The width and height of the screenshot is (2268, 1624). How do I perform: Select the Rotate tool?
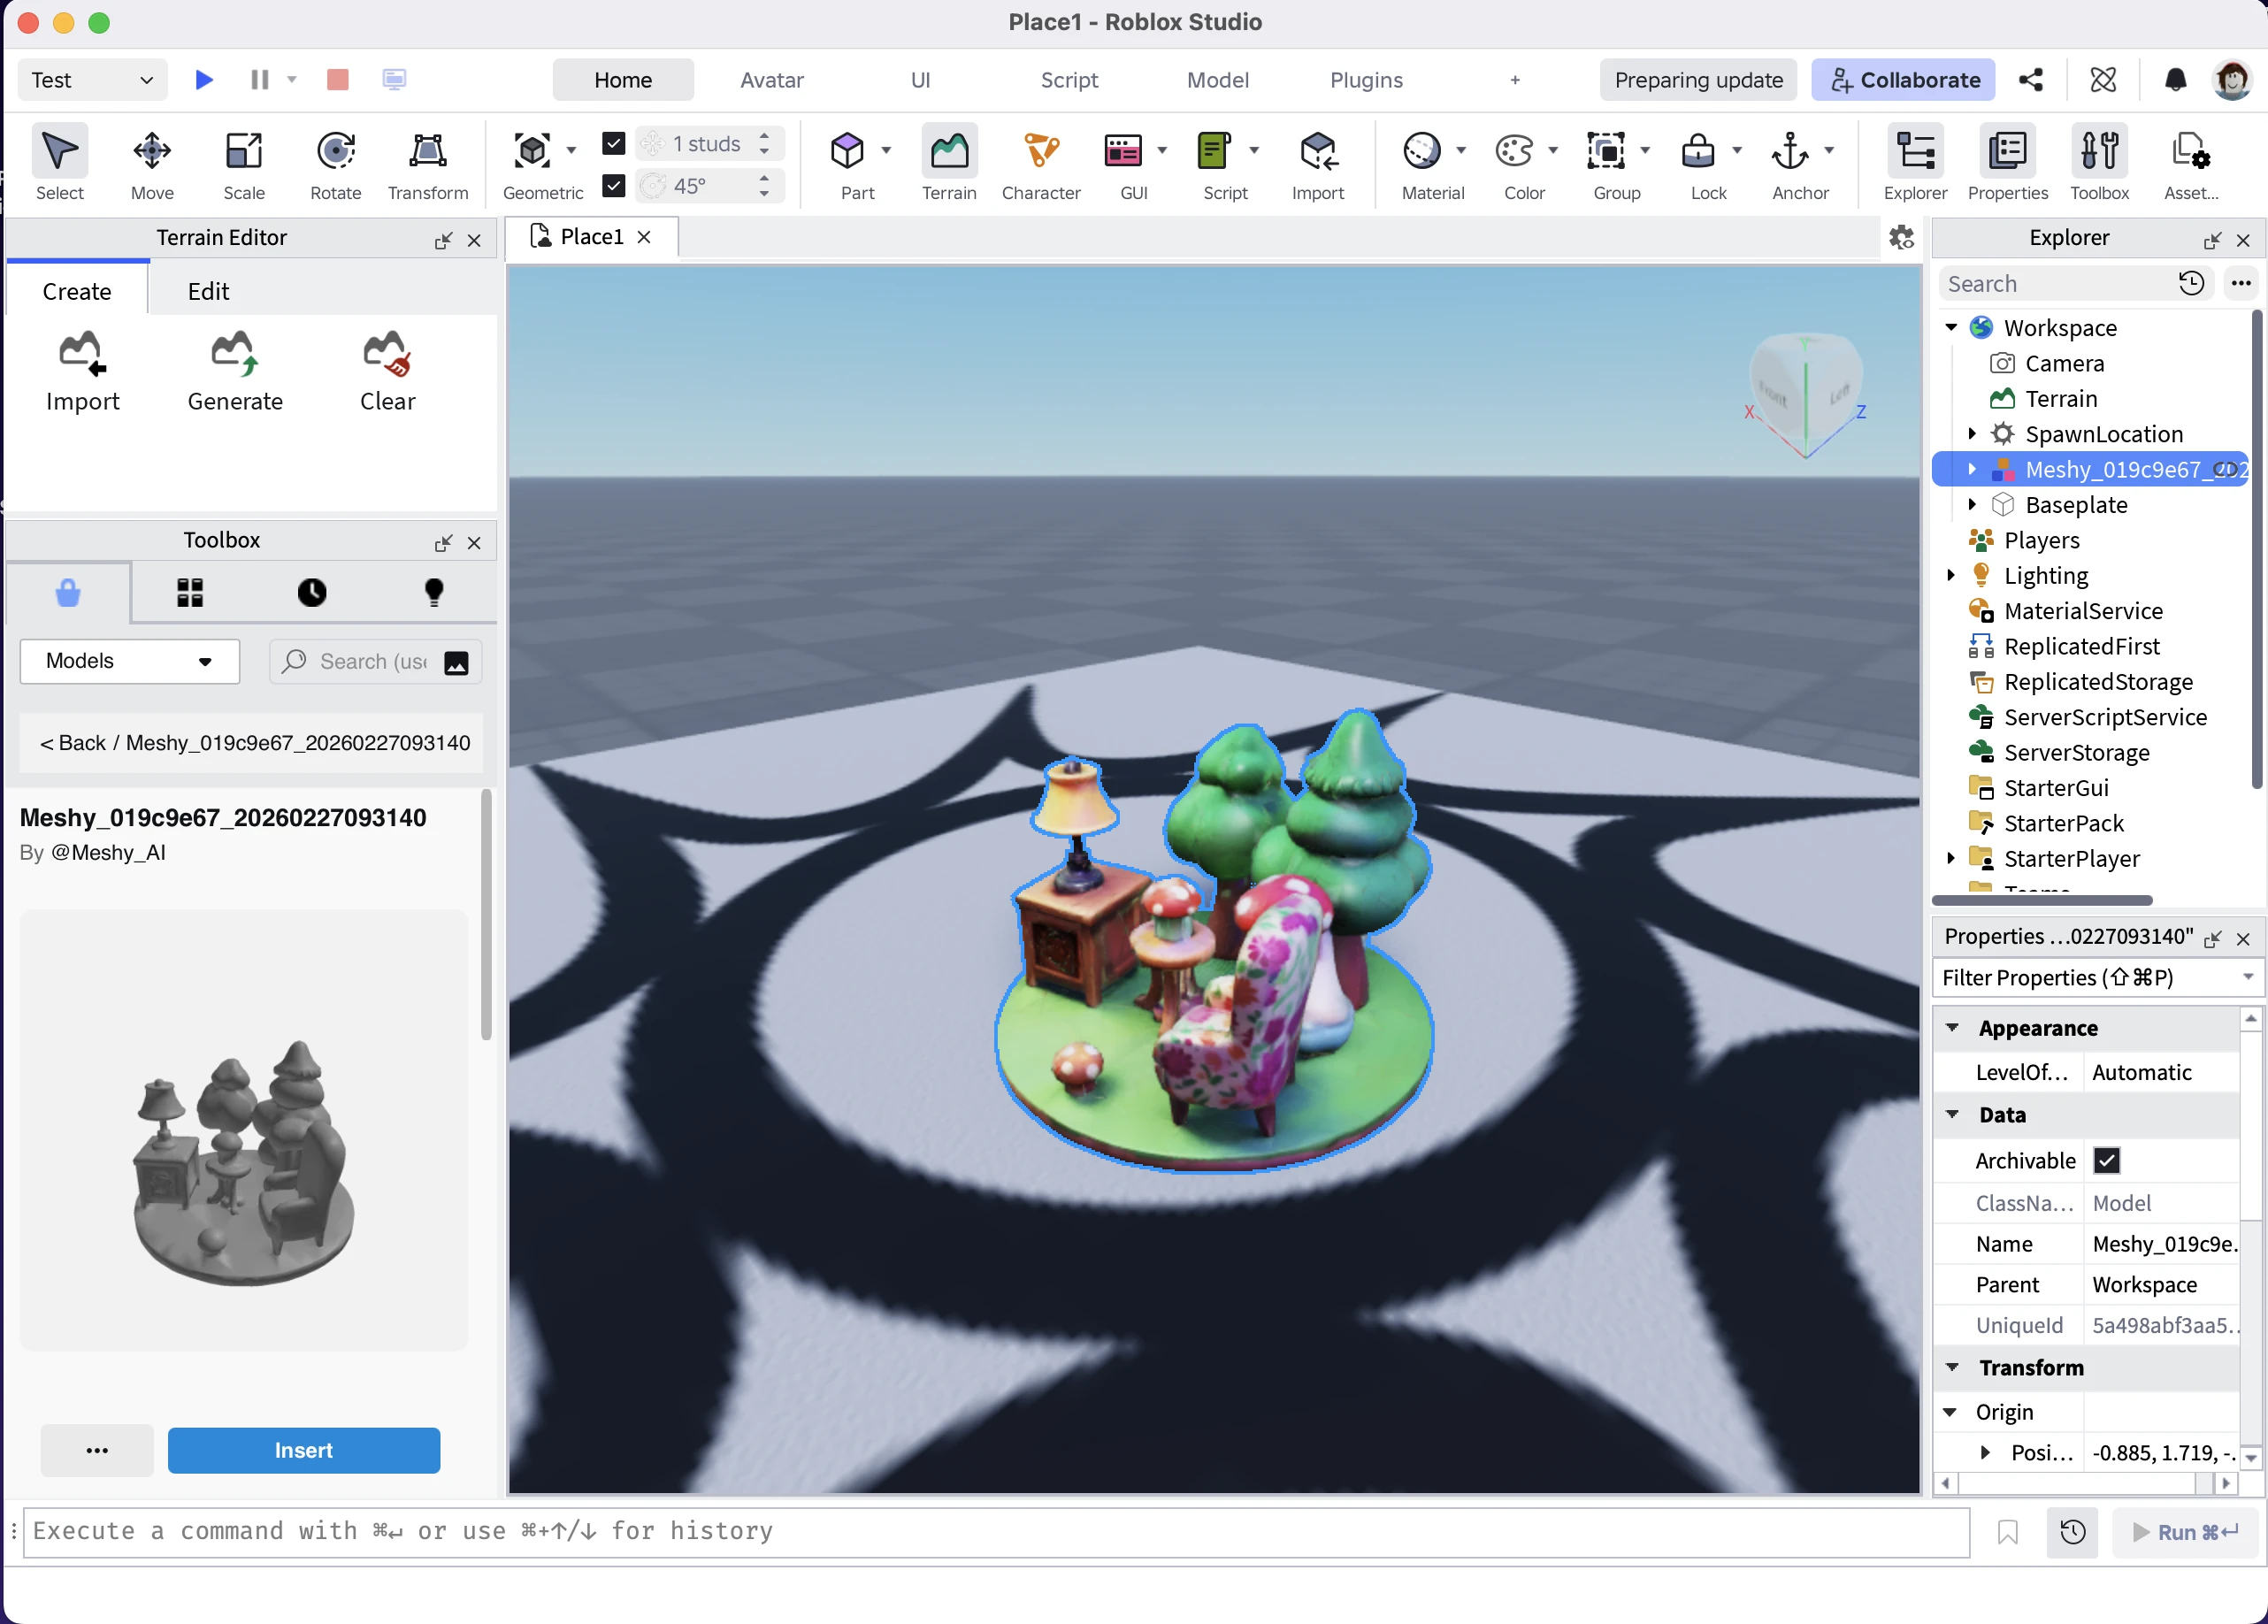[335, 152]
